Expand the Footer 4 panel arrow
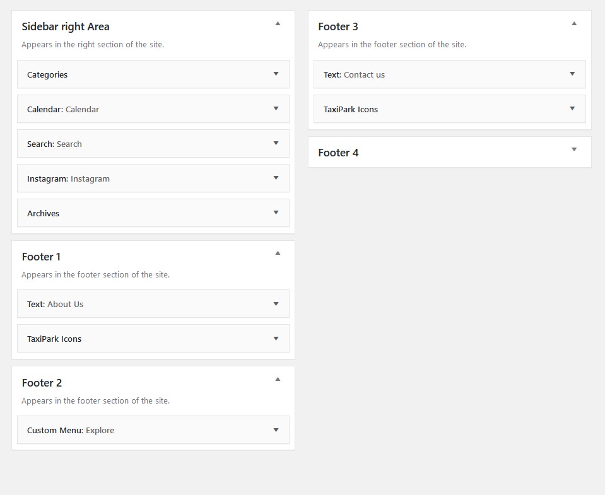This screenshot has width=605, height=495. (x=573, y=149)
